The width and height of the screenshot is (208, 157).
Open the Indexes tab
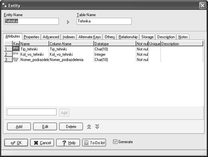[x=69, y=37]
